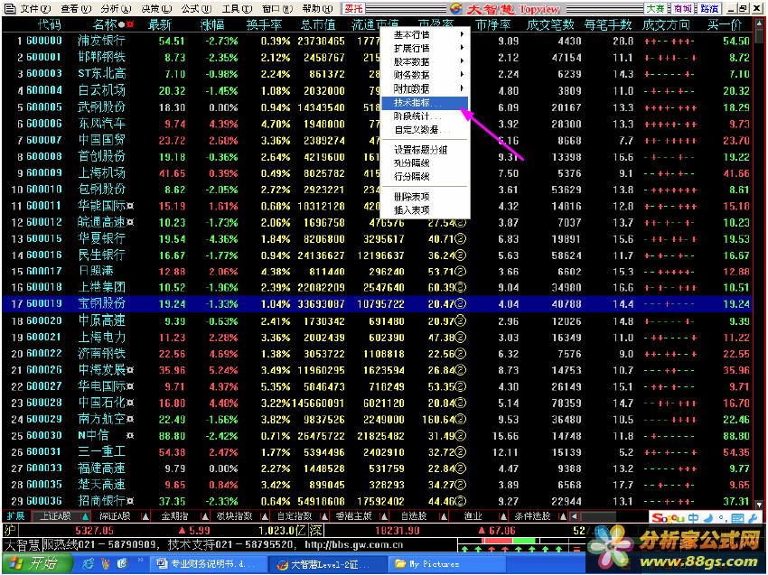The image size is (768, 575).
Task: Select the 浦发银行 stock row
Action: (377, 42)
